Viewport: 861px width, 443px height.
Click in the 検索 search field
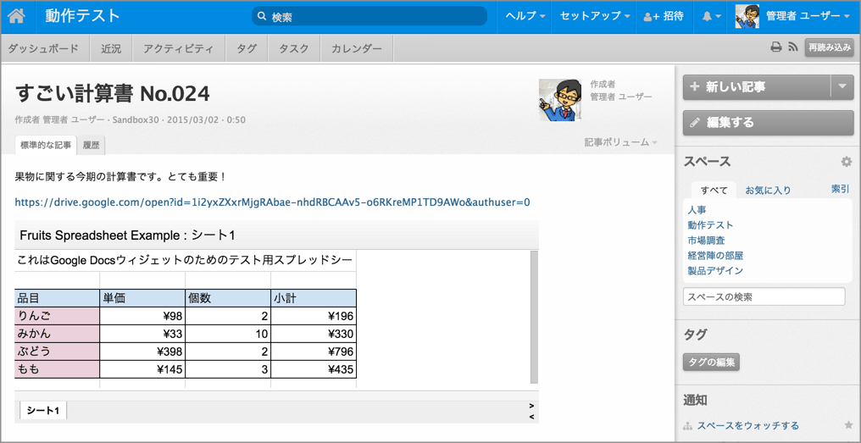click(369, 16)
